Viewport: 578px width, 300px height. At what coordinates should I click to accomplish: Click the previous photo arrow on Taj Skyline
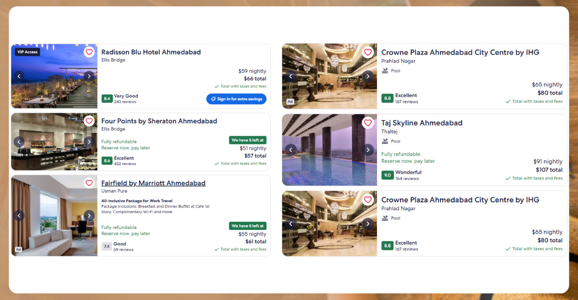291,149
